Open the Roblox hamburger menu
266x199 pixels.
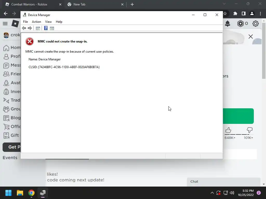pyautogui.click(x=5, y=24)
